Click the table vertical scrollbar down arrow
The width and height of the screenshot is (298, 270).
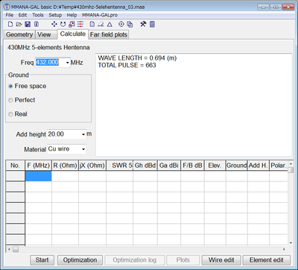(x=291, y=243)
